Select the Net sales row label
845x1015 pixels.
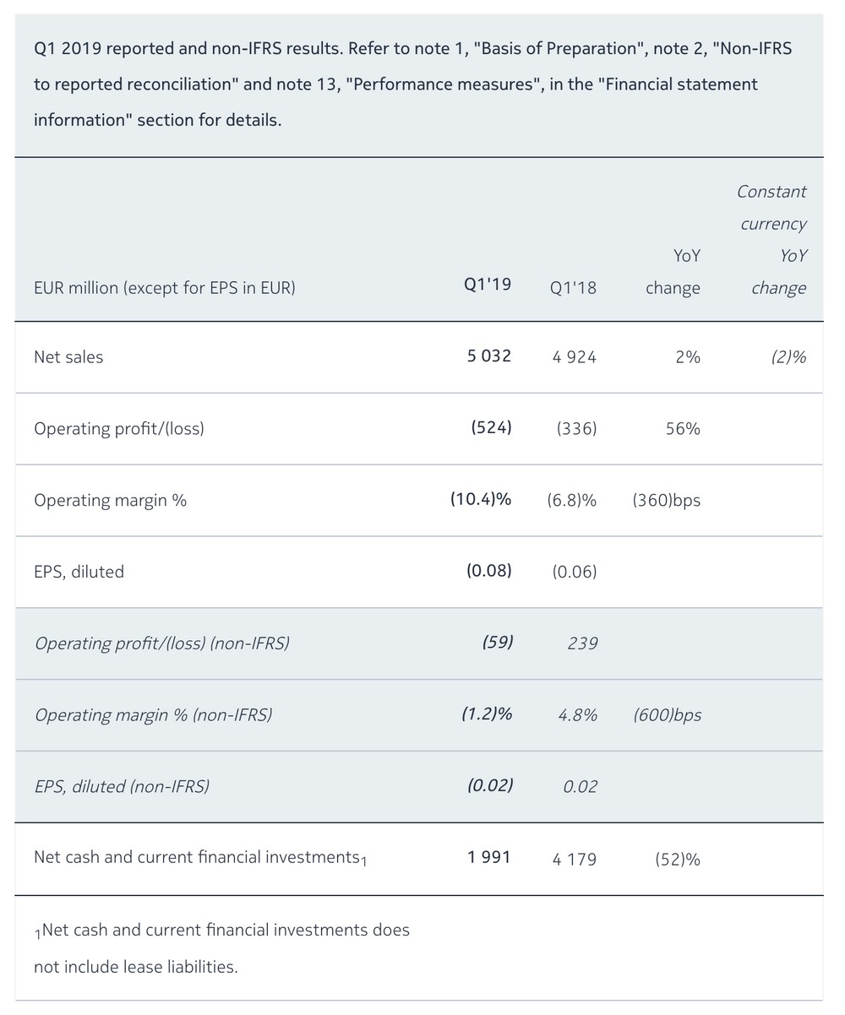point(68,357)
